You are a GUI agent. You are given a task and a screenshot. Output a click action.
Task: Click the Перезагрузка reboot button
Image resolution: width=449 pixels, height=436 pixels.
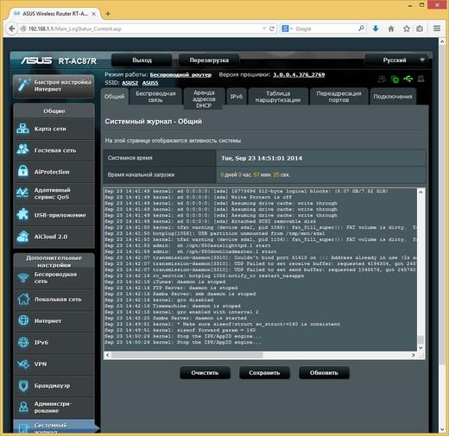tap(209, 60)
